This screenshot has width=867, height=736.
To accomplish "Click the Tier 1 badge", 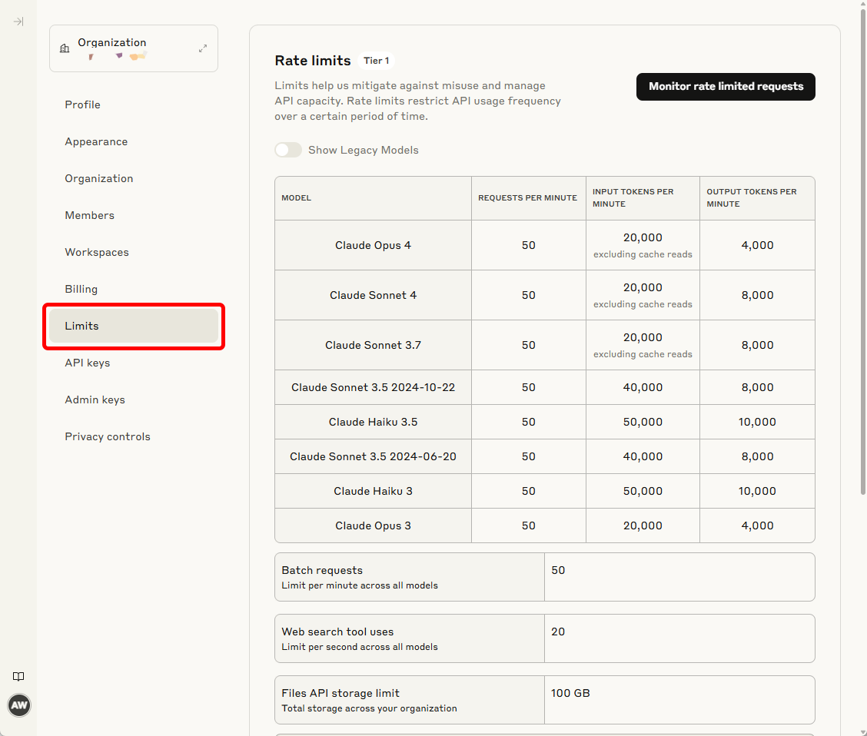I will coord(376,61).
